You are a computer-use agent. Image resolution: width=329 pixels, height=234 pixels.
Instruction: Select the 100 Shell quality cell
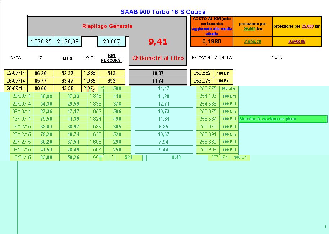pos(229,89)
